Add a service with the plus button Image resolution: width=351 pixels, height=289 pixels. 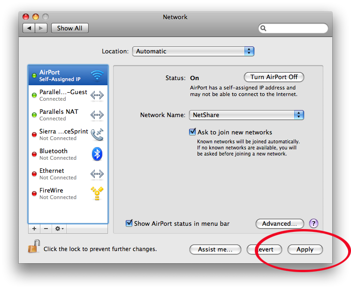(34, 229)
